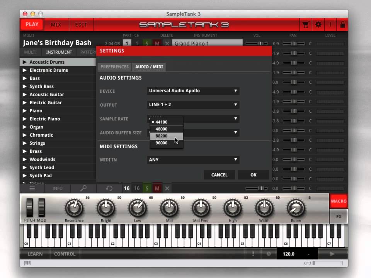Image resolution: width=371 pixels, height=278 pixels.
Task: Click the SAMPLE RATE dropdown arrow
Action: pyautogui.click(x=235, y=119)
